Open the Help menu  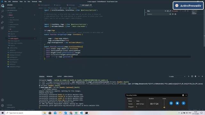click(x=40, y=2)
